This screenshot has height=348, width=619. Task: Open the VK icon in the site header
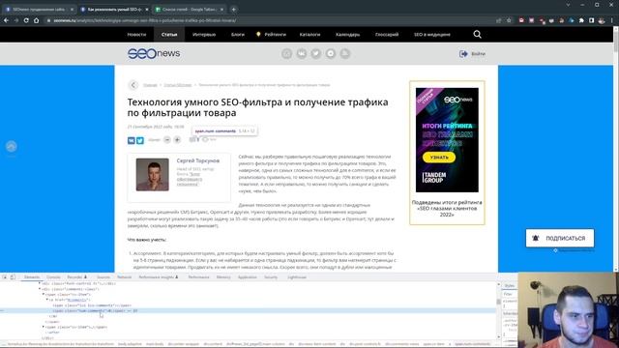(x=301, y=54)
